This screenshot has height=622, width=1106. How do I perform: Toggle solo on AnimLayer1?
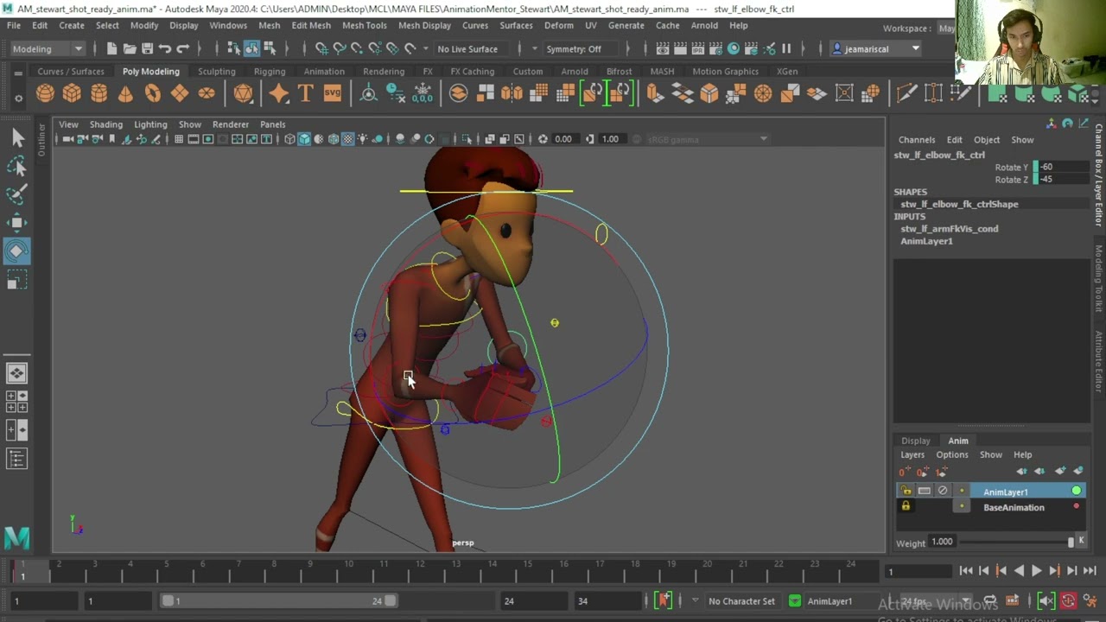[924, 491]
